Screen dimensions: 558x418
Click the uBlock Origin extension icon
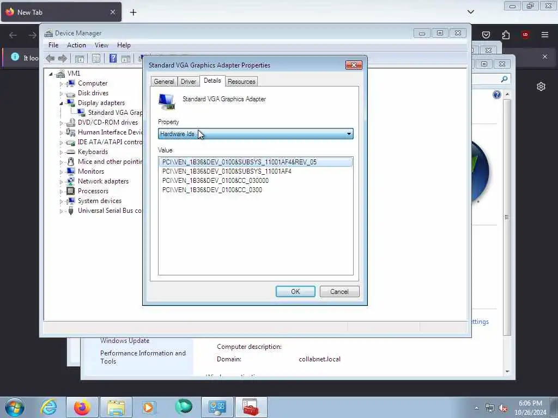pyautogui.click(x=525, y=34)
